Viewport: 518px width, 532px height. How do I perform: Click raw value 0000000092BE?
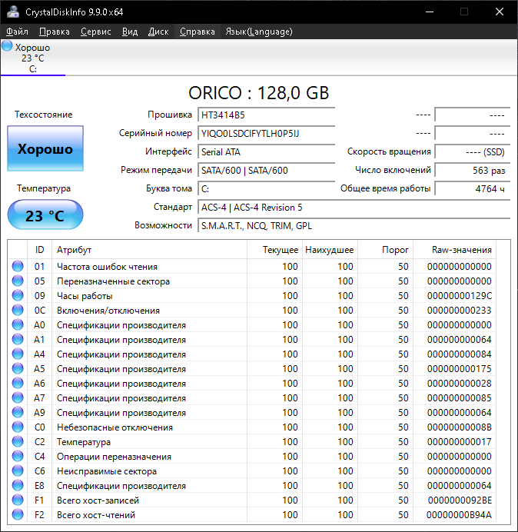pyautogui.click(x=460, y=500)
